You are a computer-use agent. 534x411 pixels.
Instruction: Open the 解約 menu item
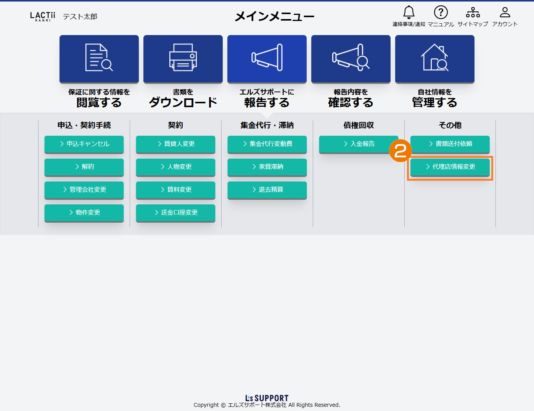point(84,167)
